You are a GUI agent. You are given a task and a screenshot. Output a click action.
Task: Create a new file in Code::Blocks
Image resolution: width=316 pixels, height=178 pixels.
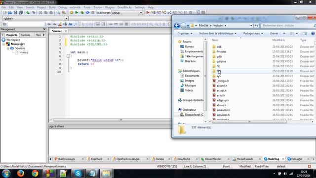(x=4, y=12)
